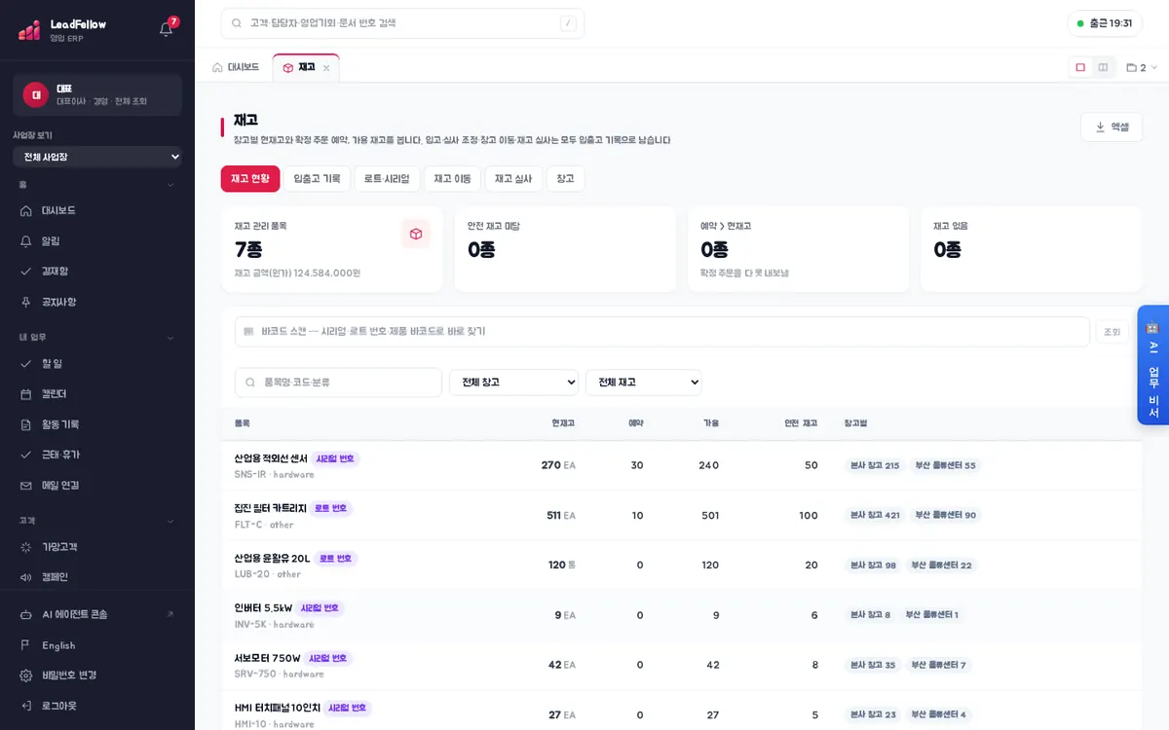Click the 안전 재고 미달 summary card
The width and height of the screenshot is (1169, 730).
565,249
